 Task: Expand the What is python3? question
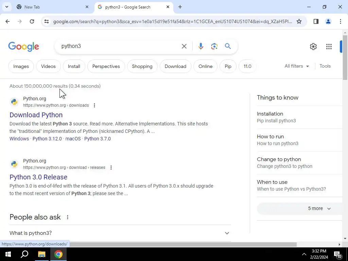120,233
